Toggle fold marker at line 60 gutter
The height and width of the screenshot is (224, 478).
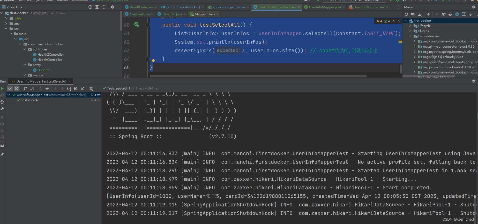coord(147,25)
